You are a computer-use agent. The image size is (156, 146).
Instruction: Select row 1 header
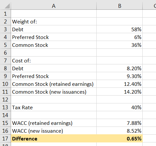(5, 14)
